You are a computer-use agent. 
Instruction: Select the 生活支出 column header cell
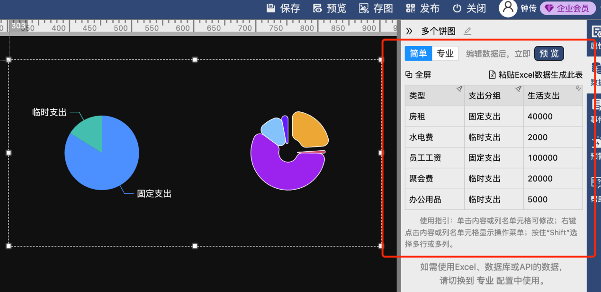point(553,96)
